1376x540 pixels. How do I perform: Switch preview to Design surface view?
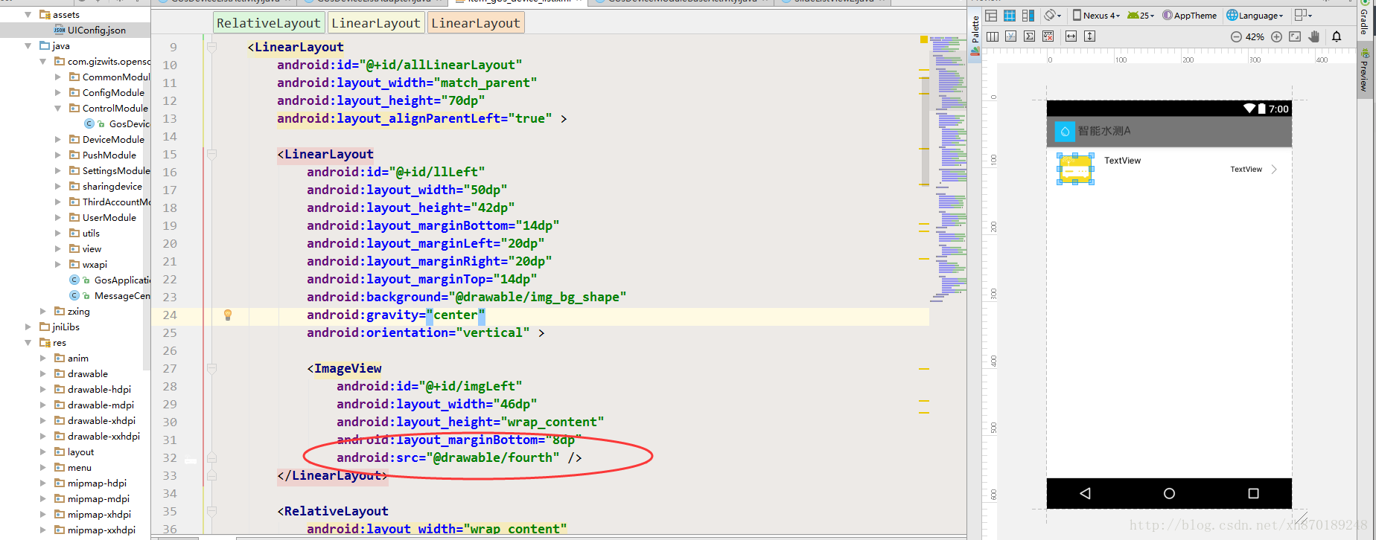point(991,16)
